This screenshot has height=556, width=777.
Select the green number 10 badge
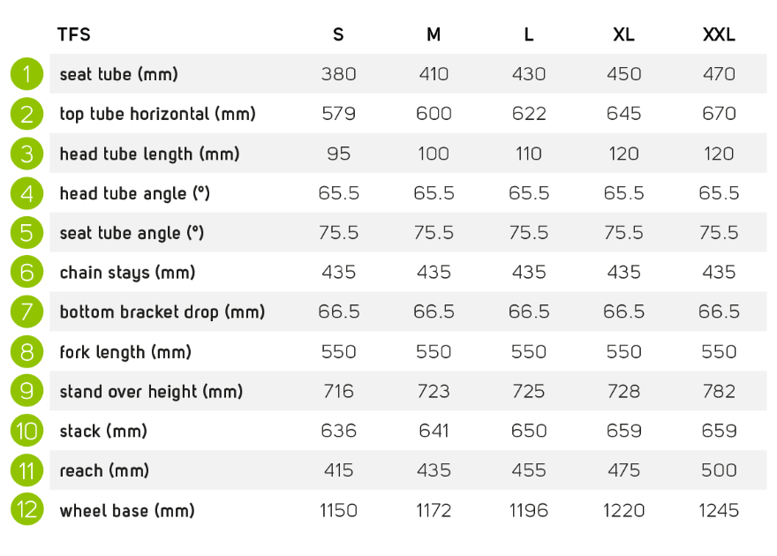click(26, 431)
